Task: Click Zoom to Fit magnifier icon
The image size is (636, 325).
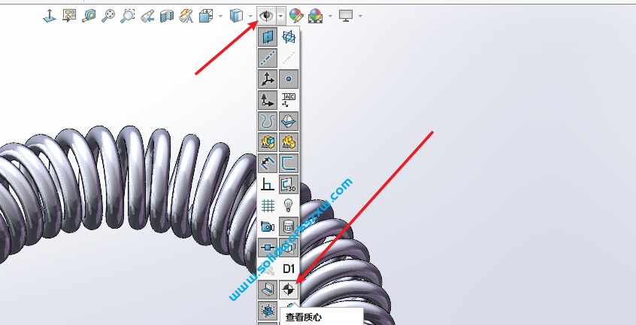Action: (108, 17)
